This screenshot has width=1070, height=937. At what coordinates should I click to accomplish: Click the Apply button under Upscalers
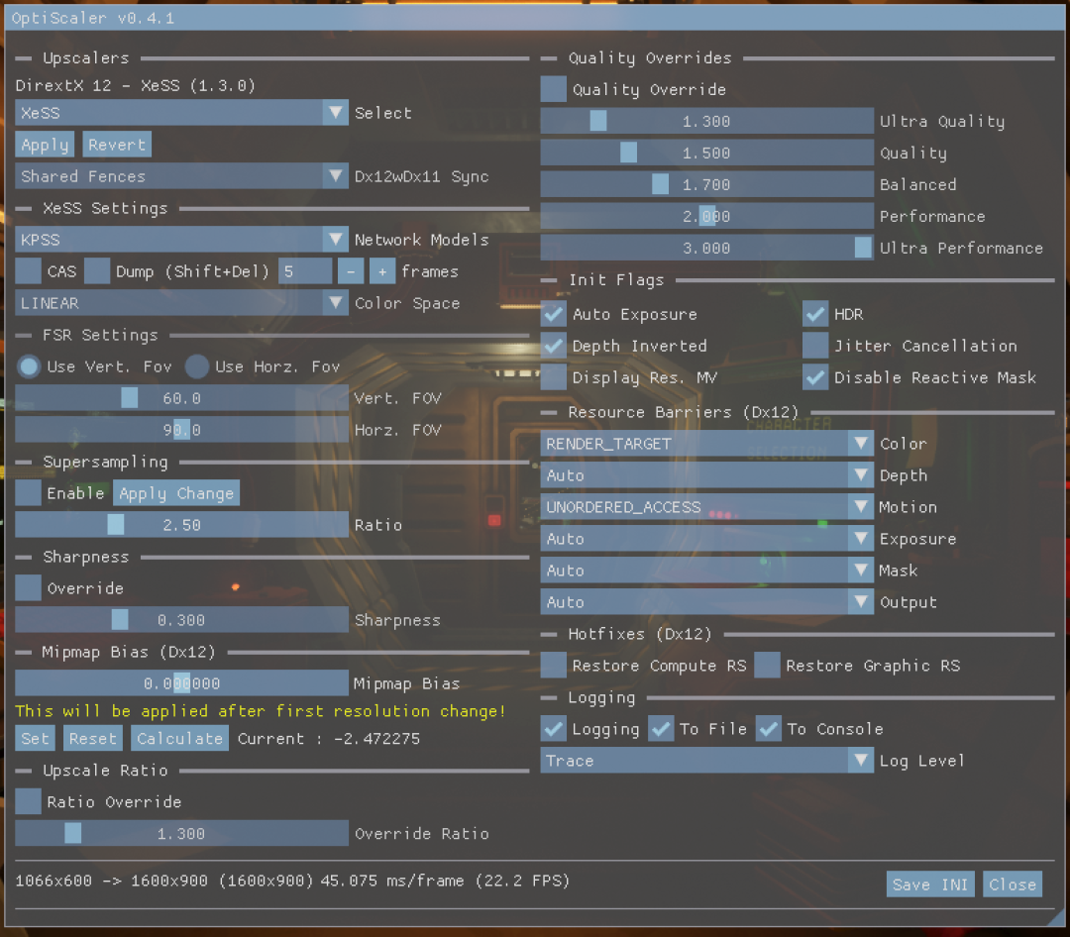click(45, 145)
